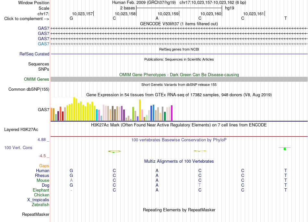Click the 'RefSeq genes from NCBI' title
The width and height of the screenshot is (308, 222).
point(179,49)
